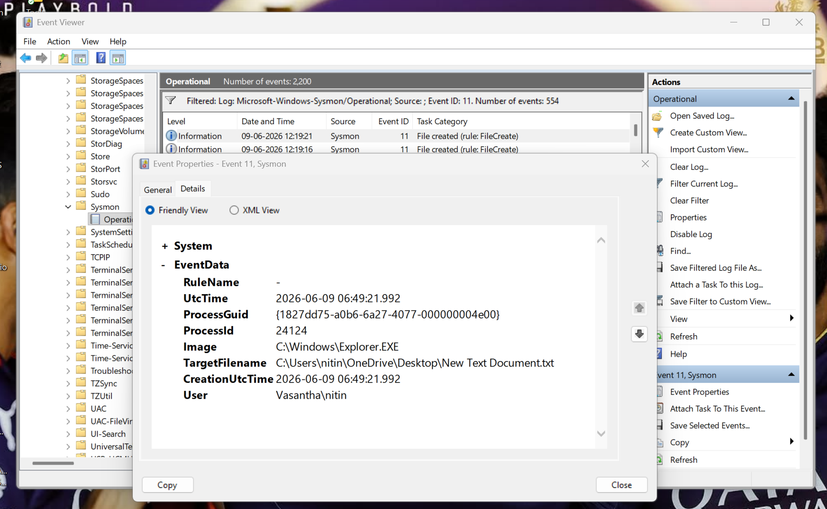This screenshot has height=509, width=827.
Task: Toggle the Show/Hide Console Tree toolbar icon
Action: (x=80, y=58)
